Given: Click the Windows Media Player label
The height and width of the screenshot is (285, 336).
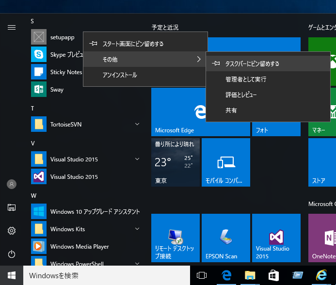Looking at the screenshot, I should [x=80, y=246].
